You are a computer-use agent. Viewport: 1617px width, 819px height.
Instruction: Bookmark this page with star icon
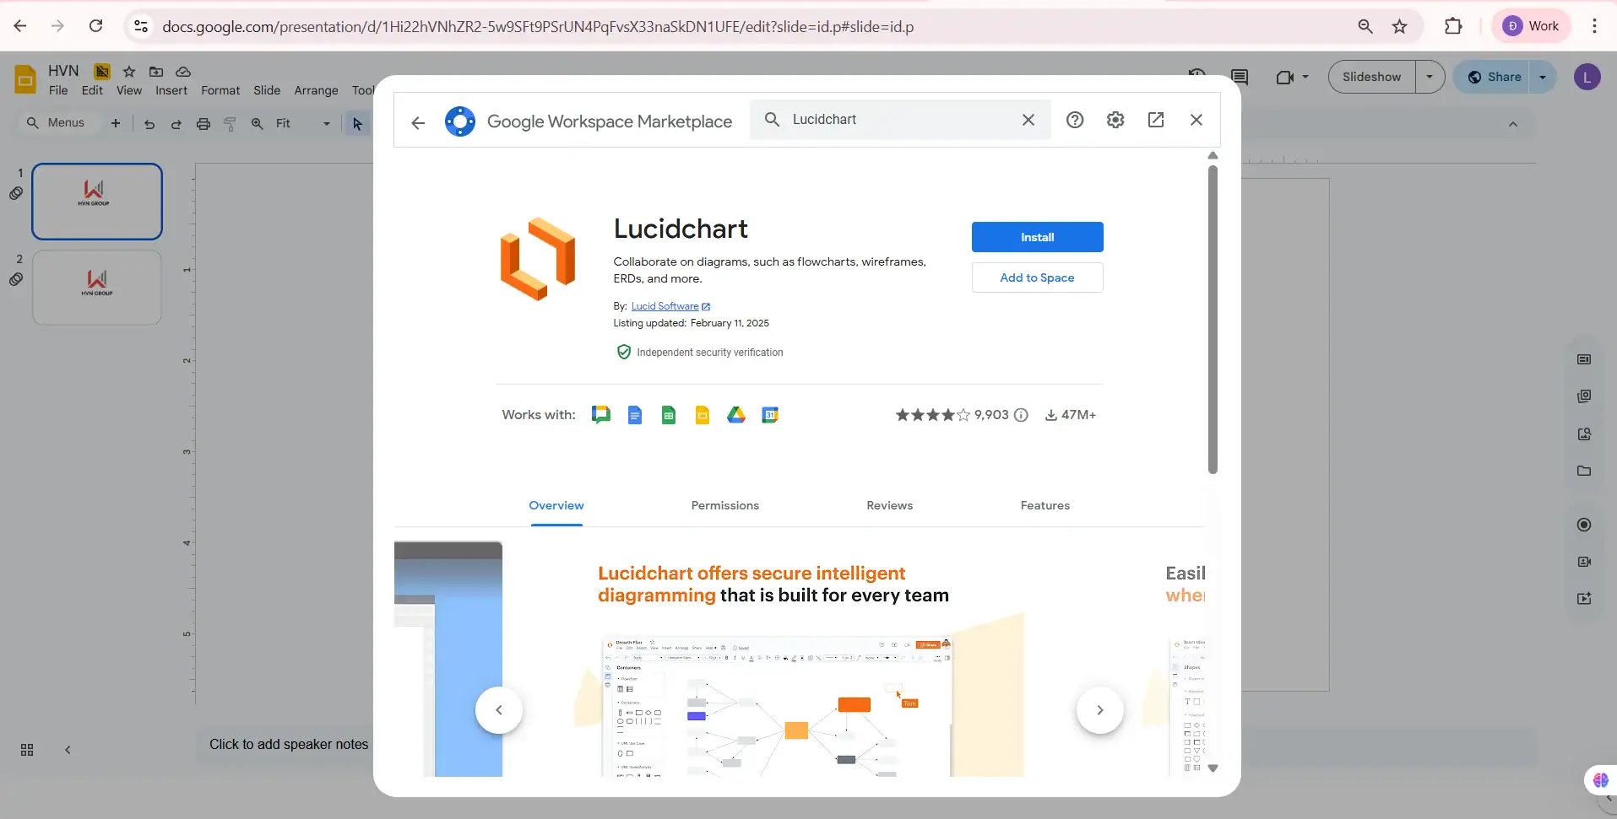1400,26
